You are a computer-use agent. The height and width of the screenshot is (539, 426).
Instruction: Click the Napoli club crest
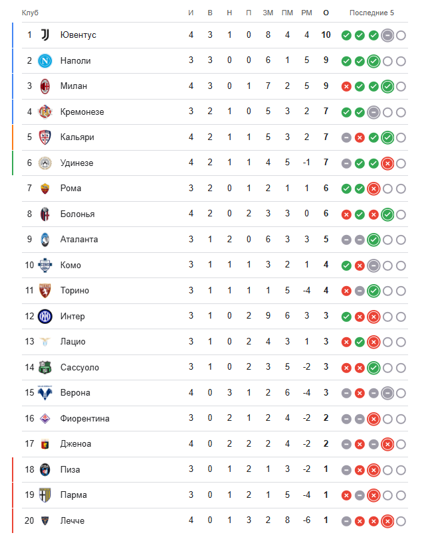coord(45,60)
